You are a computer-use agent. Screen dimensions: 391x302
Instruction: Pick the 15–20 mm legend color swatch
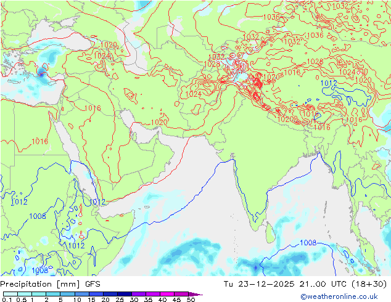pos(96,294)
